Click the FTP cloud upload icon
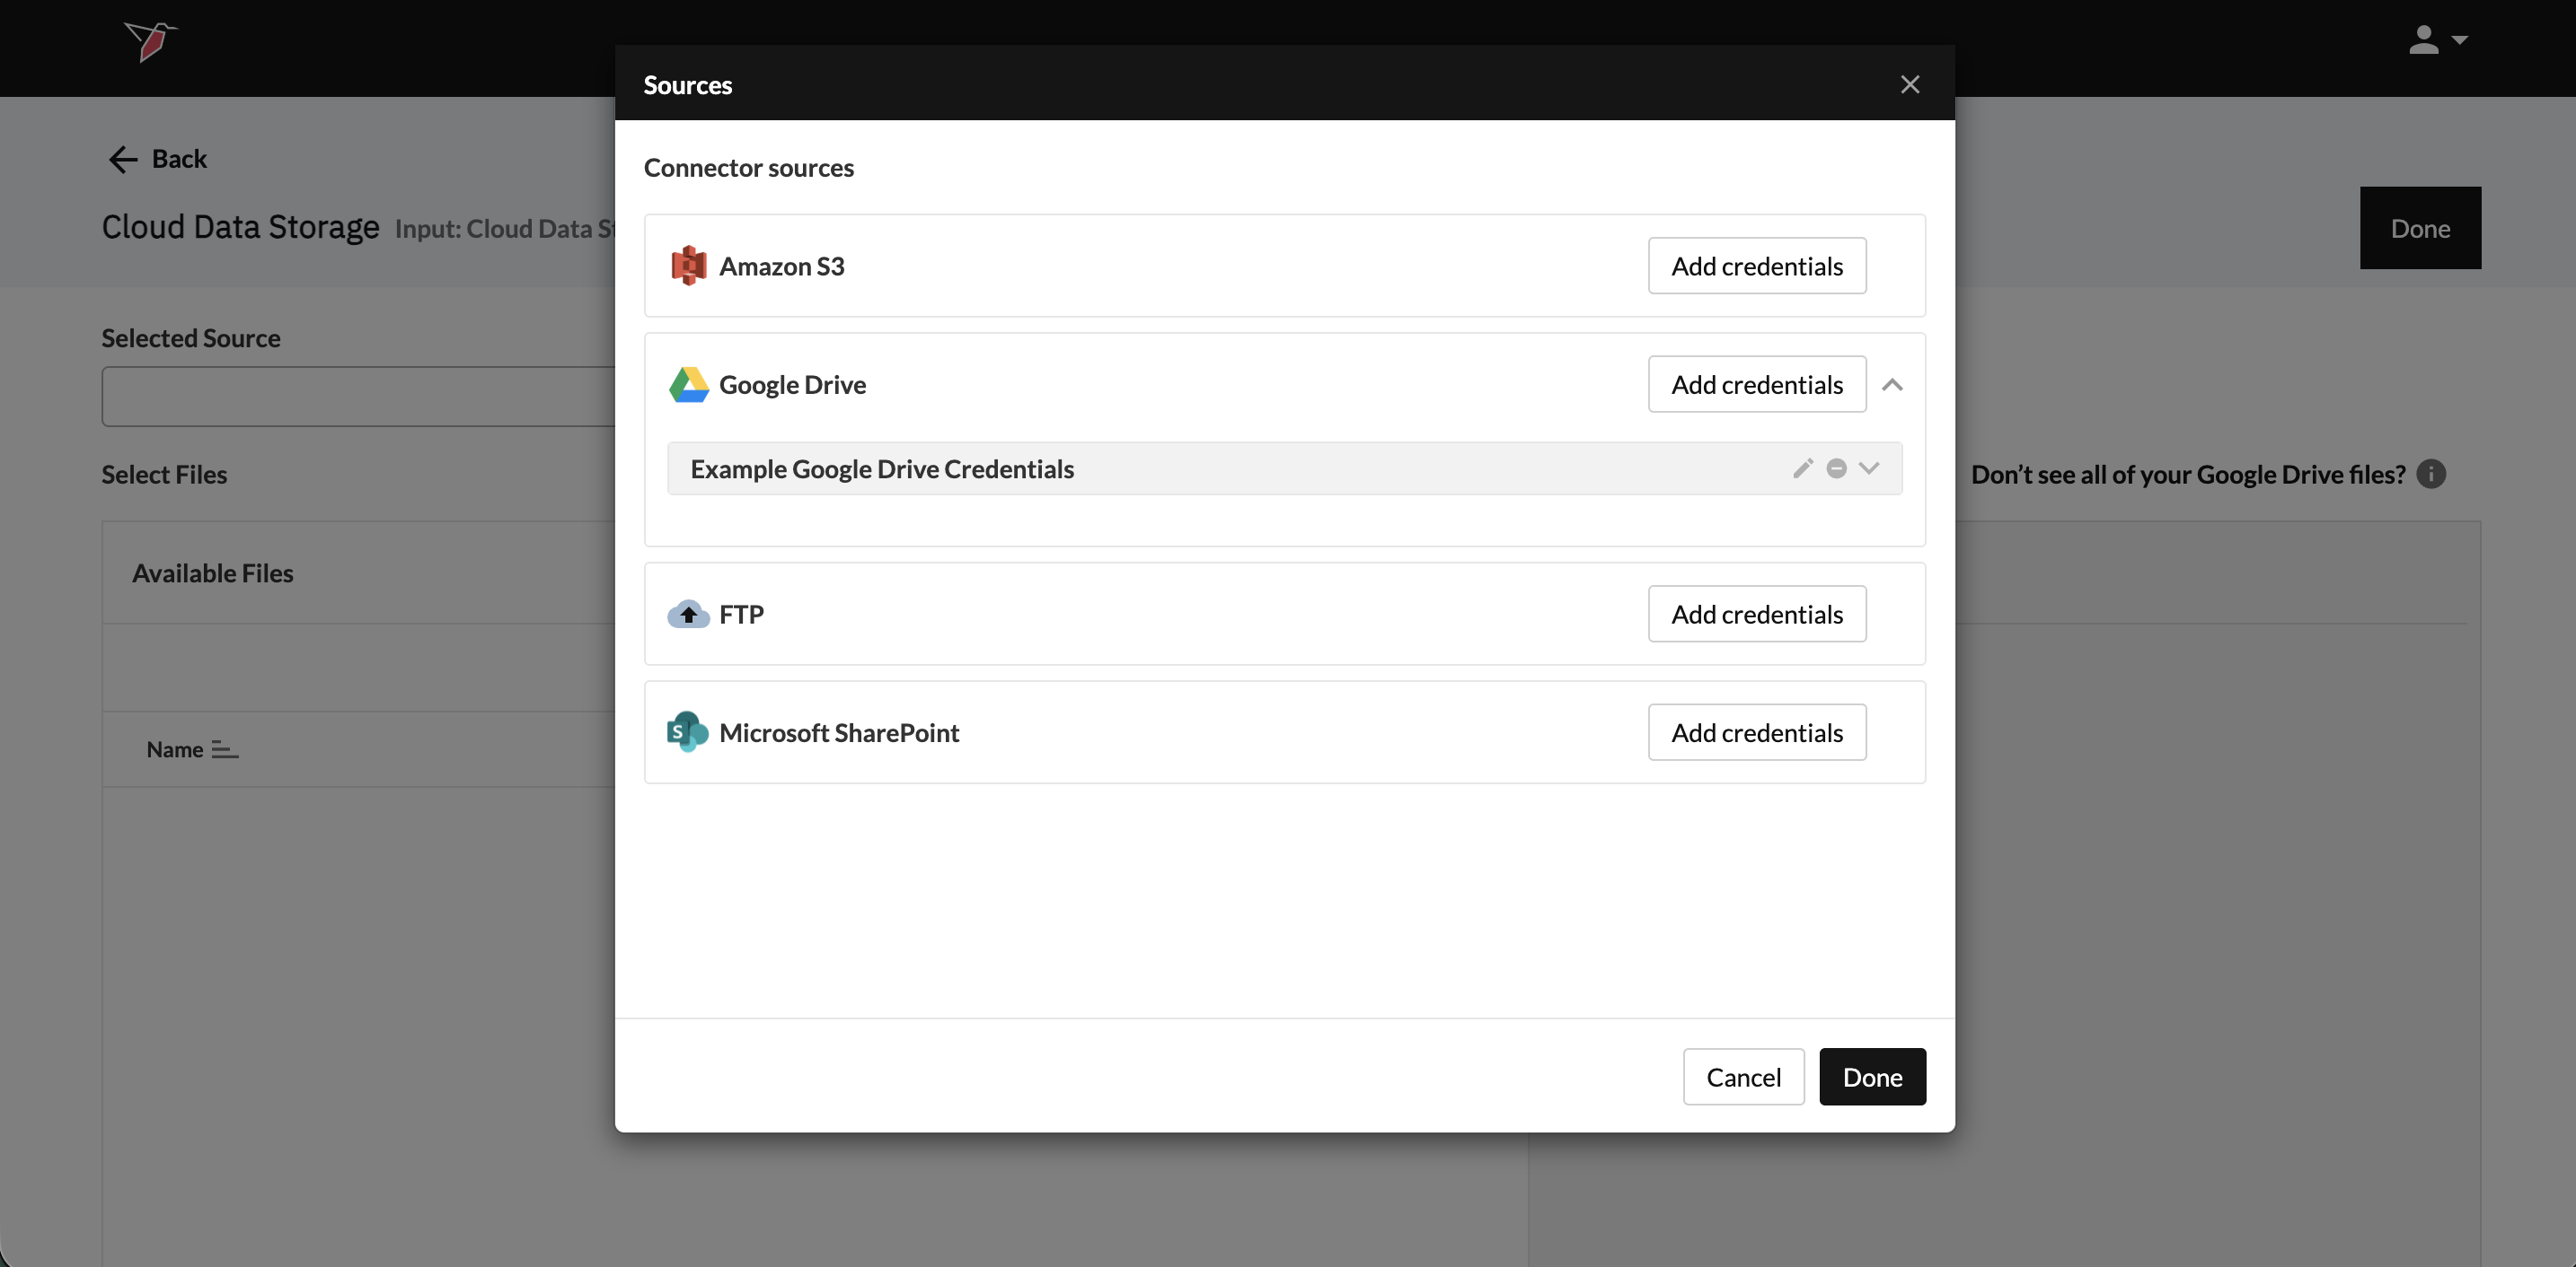 pos(688,614)
